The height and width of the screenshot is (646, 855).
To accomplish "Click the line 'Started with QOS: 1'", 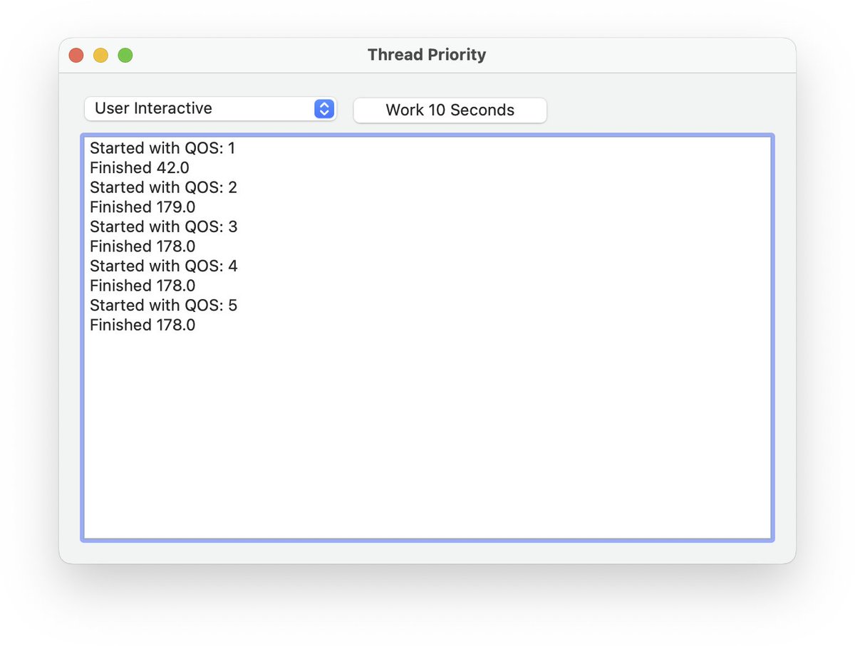I will tap(162, 148).
